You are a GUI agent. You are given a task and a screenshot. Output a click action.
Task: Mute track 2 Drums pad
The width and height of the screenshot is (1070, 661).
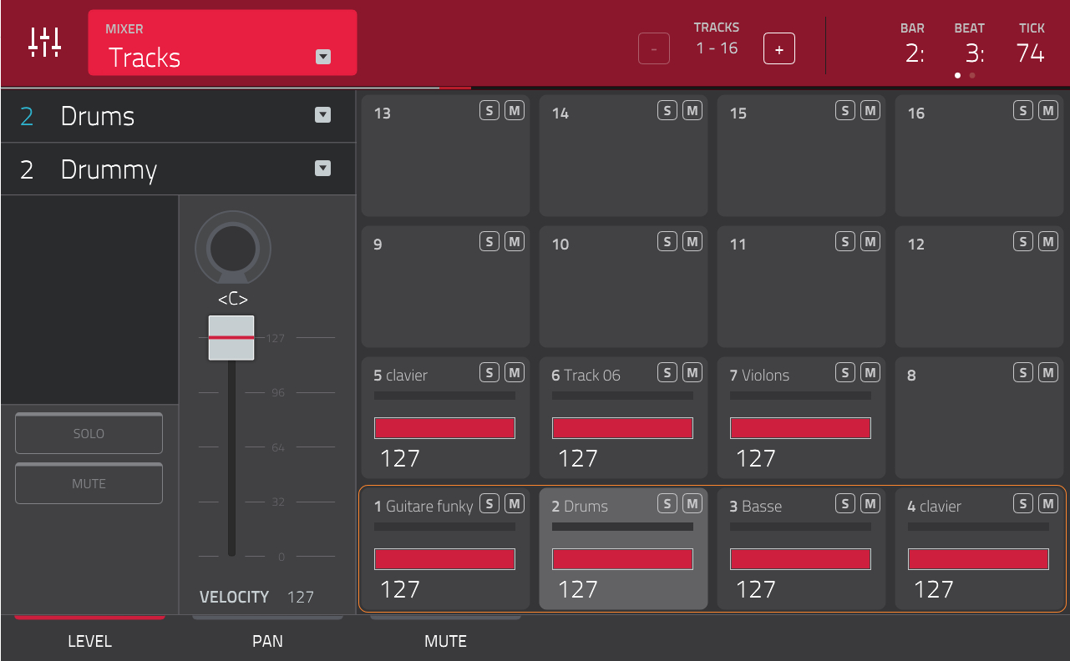[692, 503]
